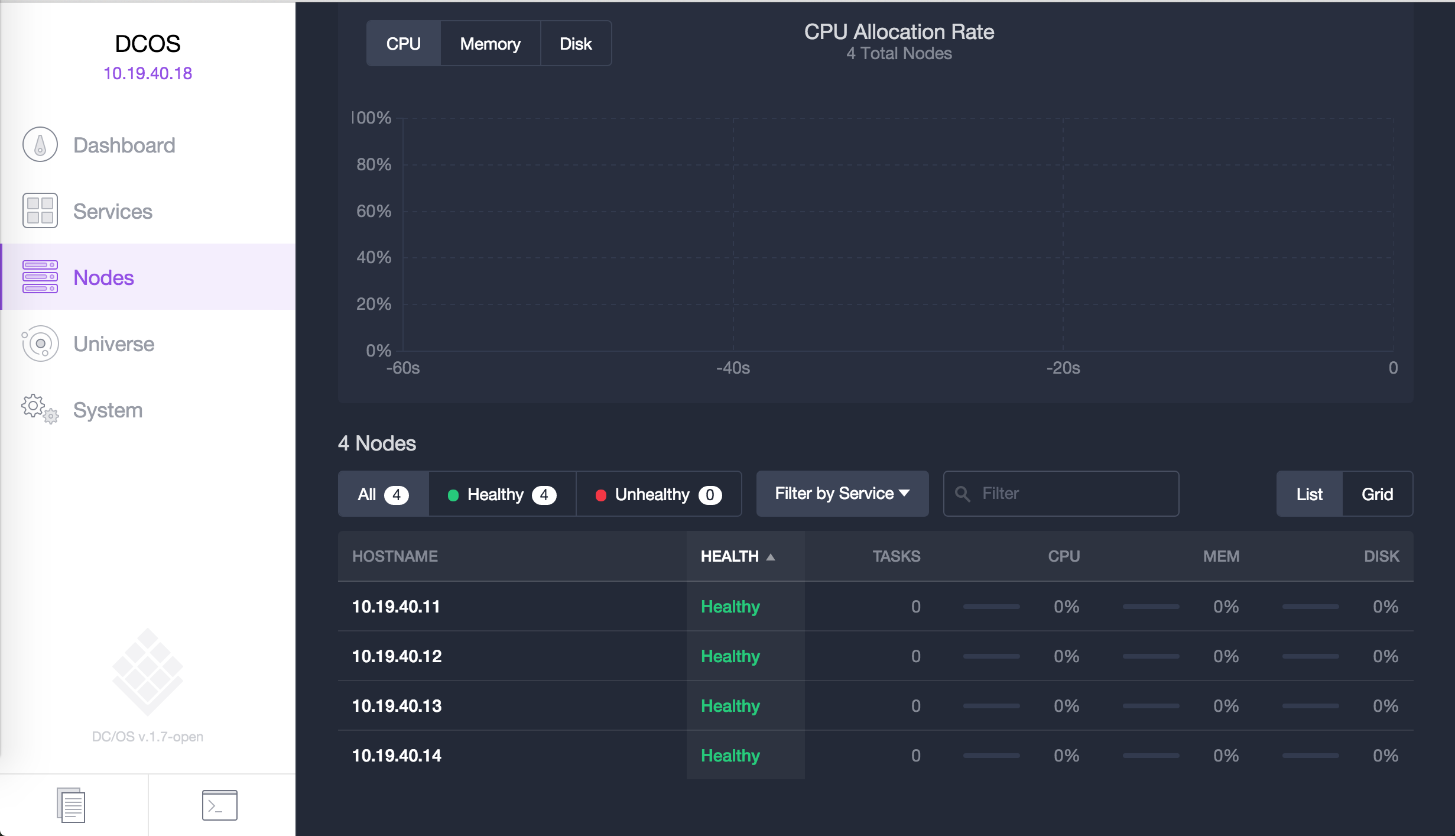Screen dimensions: 1455x836
Task: Switch chart to Disk tab
Action: point(575,44)
